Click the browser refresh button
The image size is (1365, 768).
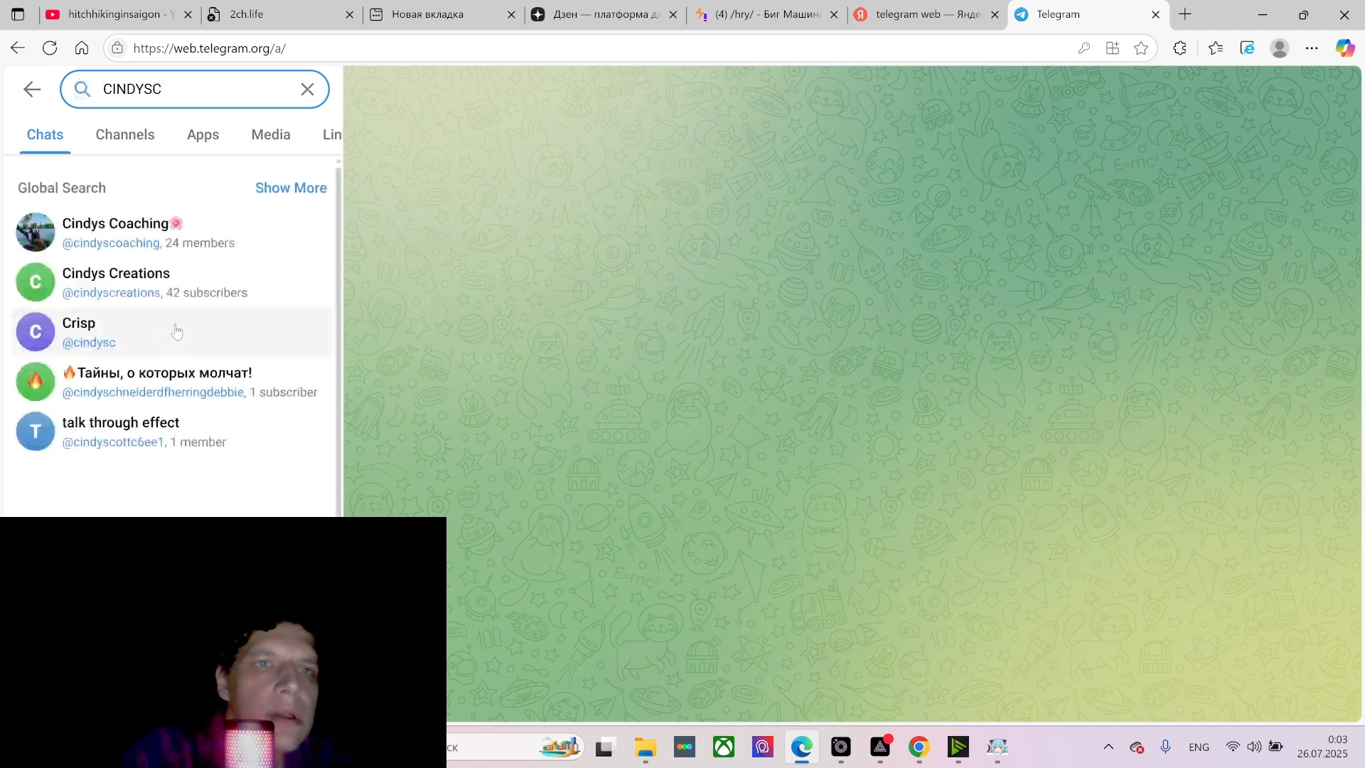click(50, 48)
